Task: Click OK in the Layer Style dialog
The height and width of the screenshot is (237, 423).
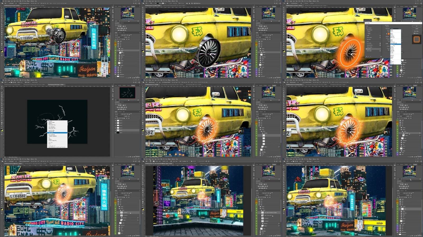Action: click(x=417, y=26)
